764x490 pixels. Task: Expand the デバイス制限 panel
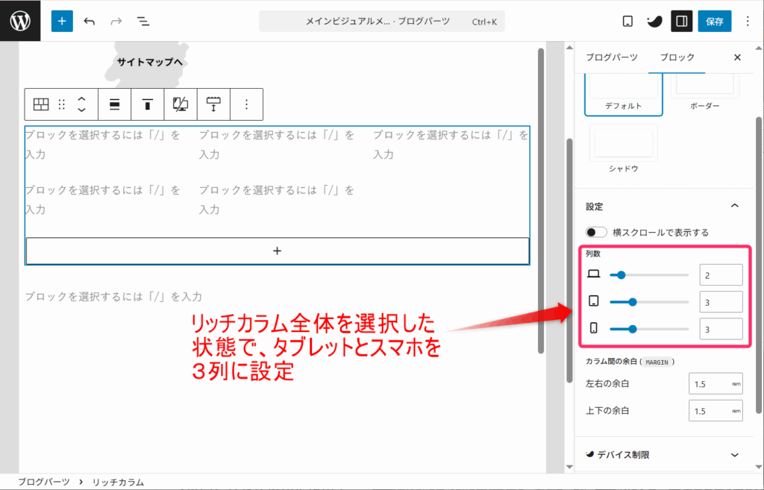point(663,455)
